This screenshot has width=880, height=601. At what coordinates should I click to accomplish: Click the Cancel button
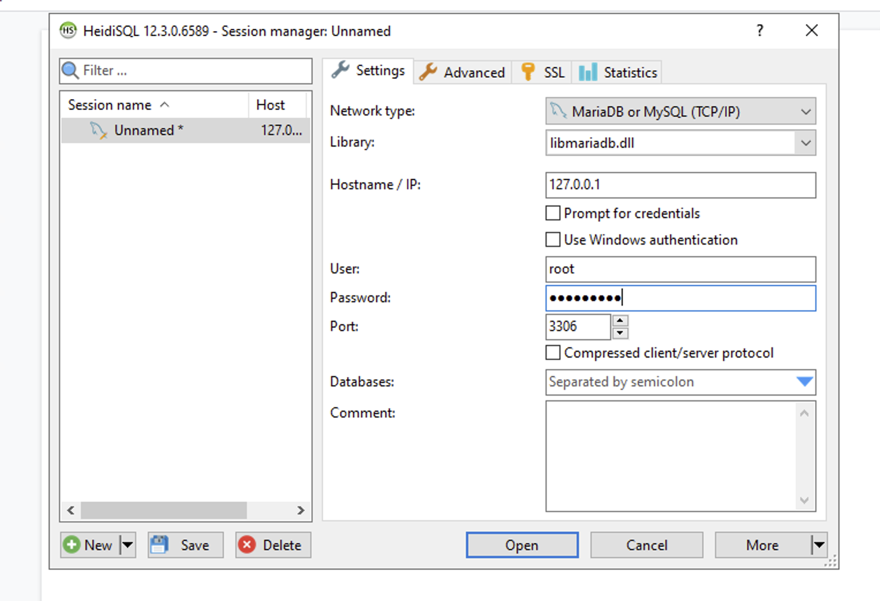coord(646,544)
